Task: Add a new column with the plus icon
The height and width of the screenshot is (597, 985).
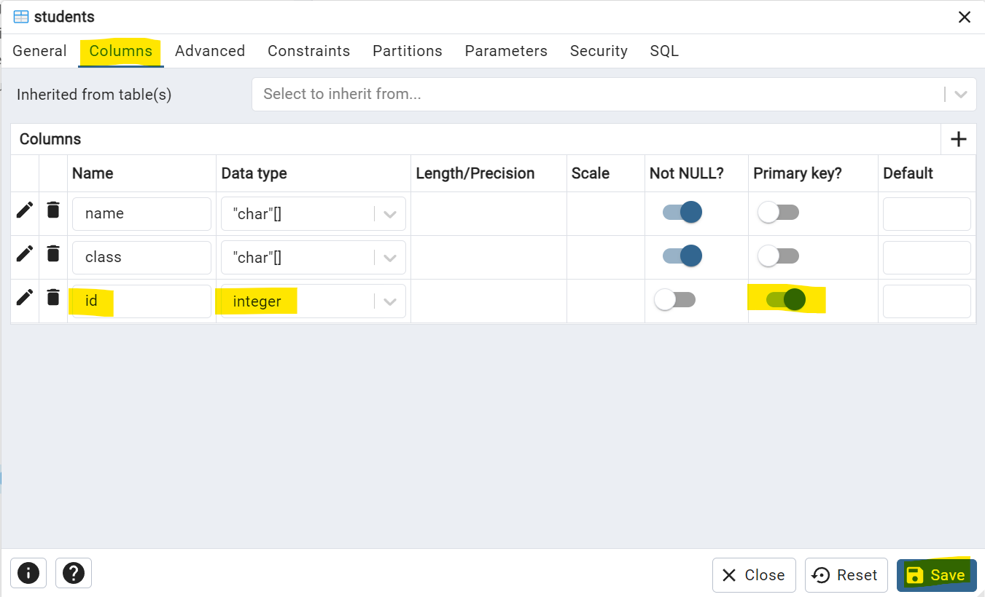Action: [957, 138]
